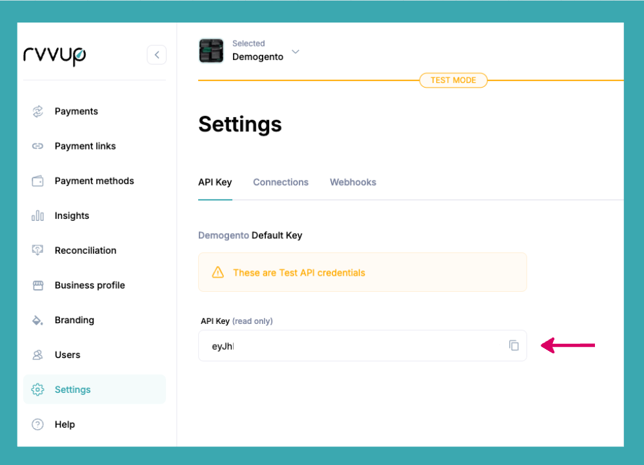
Task: Click the Business profile storefront icon
Action: click(x=37, y=285)
